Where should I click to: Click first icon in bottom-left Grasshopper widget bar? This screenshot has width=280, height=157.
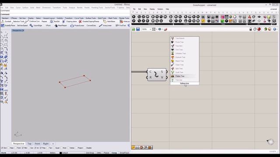pyautogui.click(x=133, y=147)
